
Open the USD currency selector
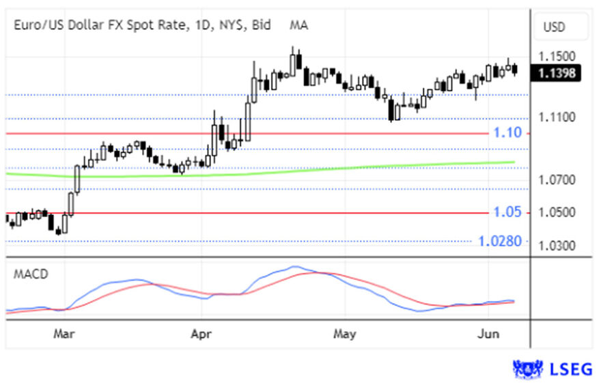click(554, 27)
